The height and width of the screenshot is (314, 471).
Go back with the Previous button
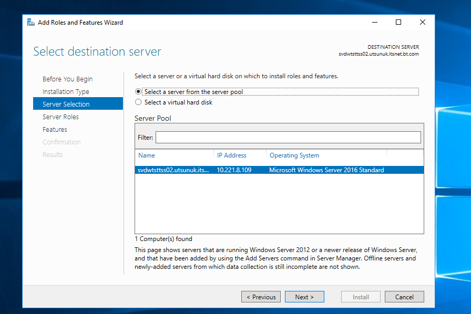pos(261,297)
